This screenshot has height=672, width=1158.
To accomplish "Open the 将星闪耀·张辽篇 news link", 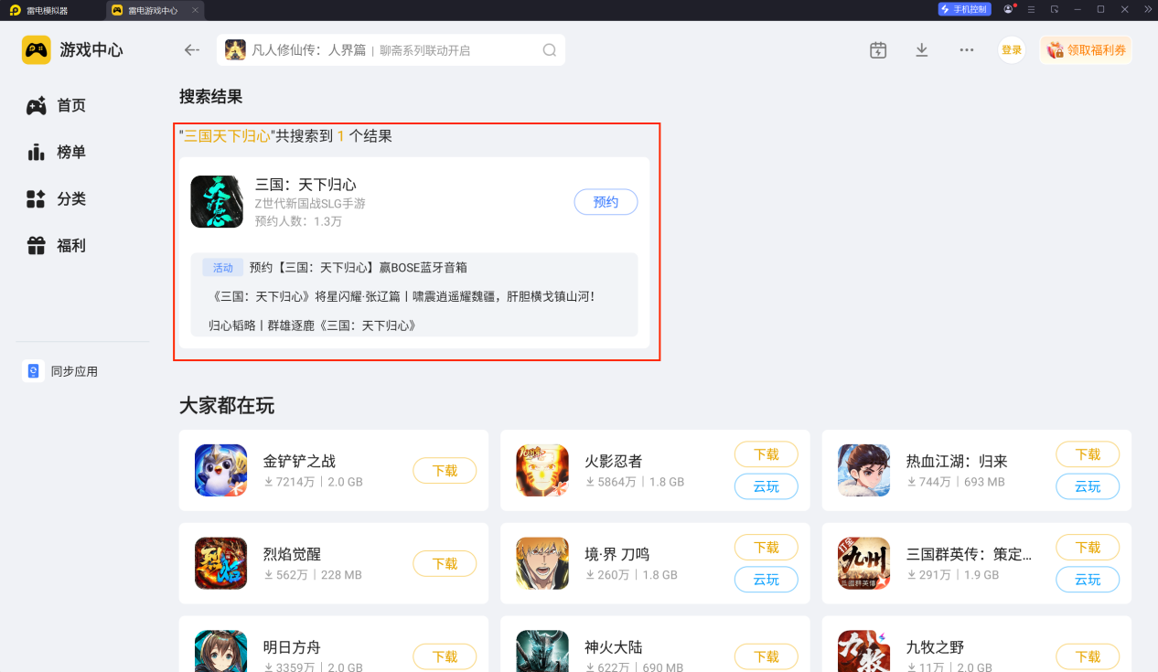I will click(402, 297).
